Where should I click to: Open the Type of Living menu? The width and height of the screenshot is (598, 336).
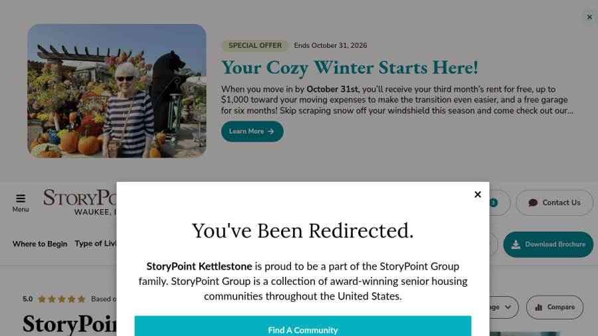(x=96, y=244)
